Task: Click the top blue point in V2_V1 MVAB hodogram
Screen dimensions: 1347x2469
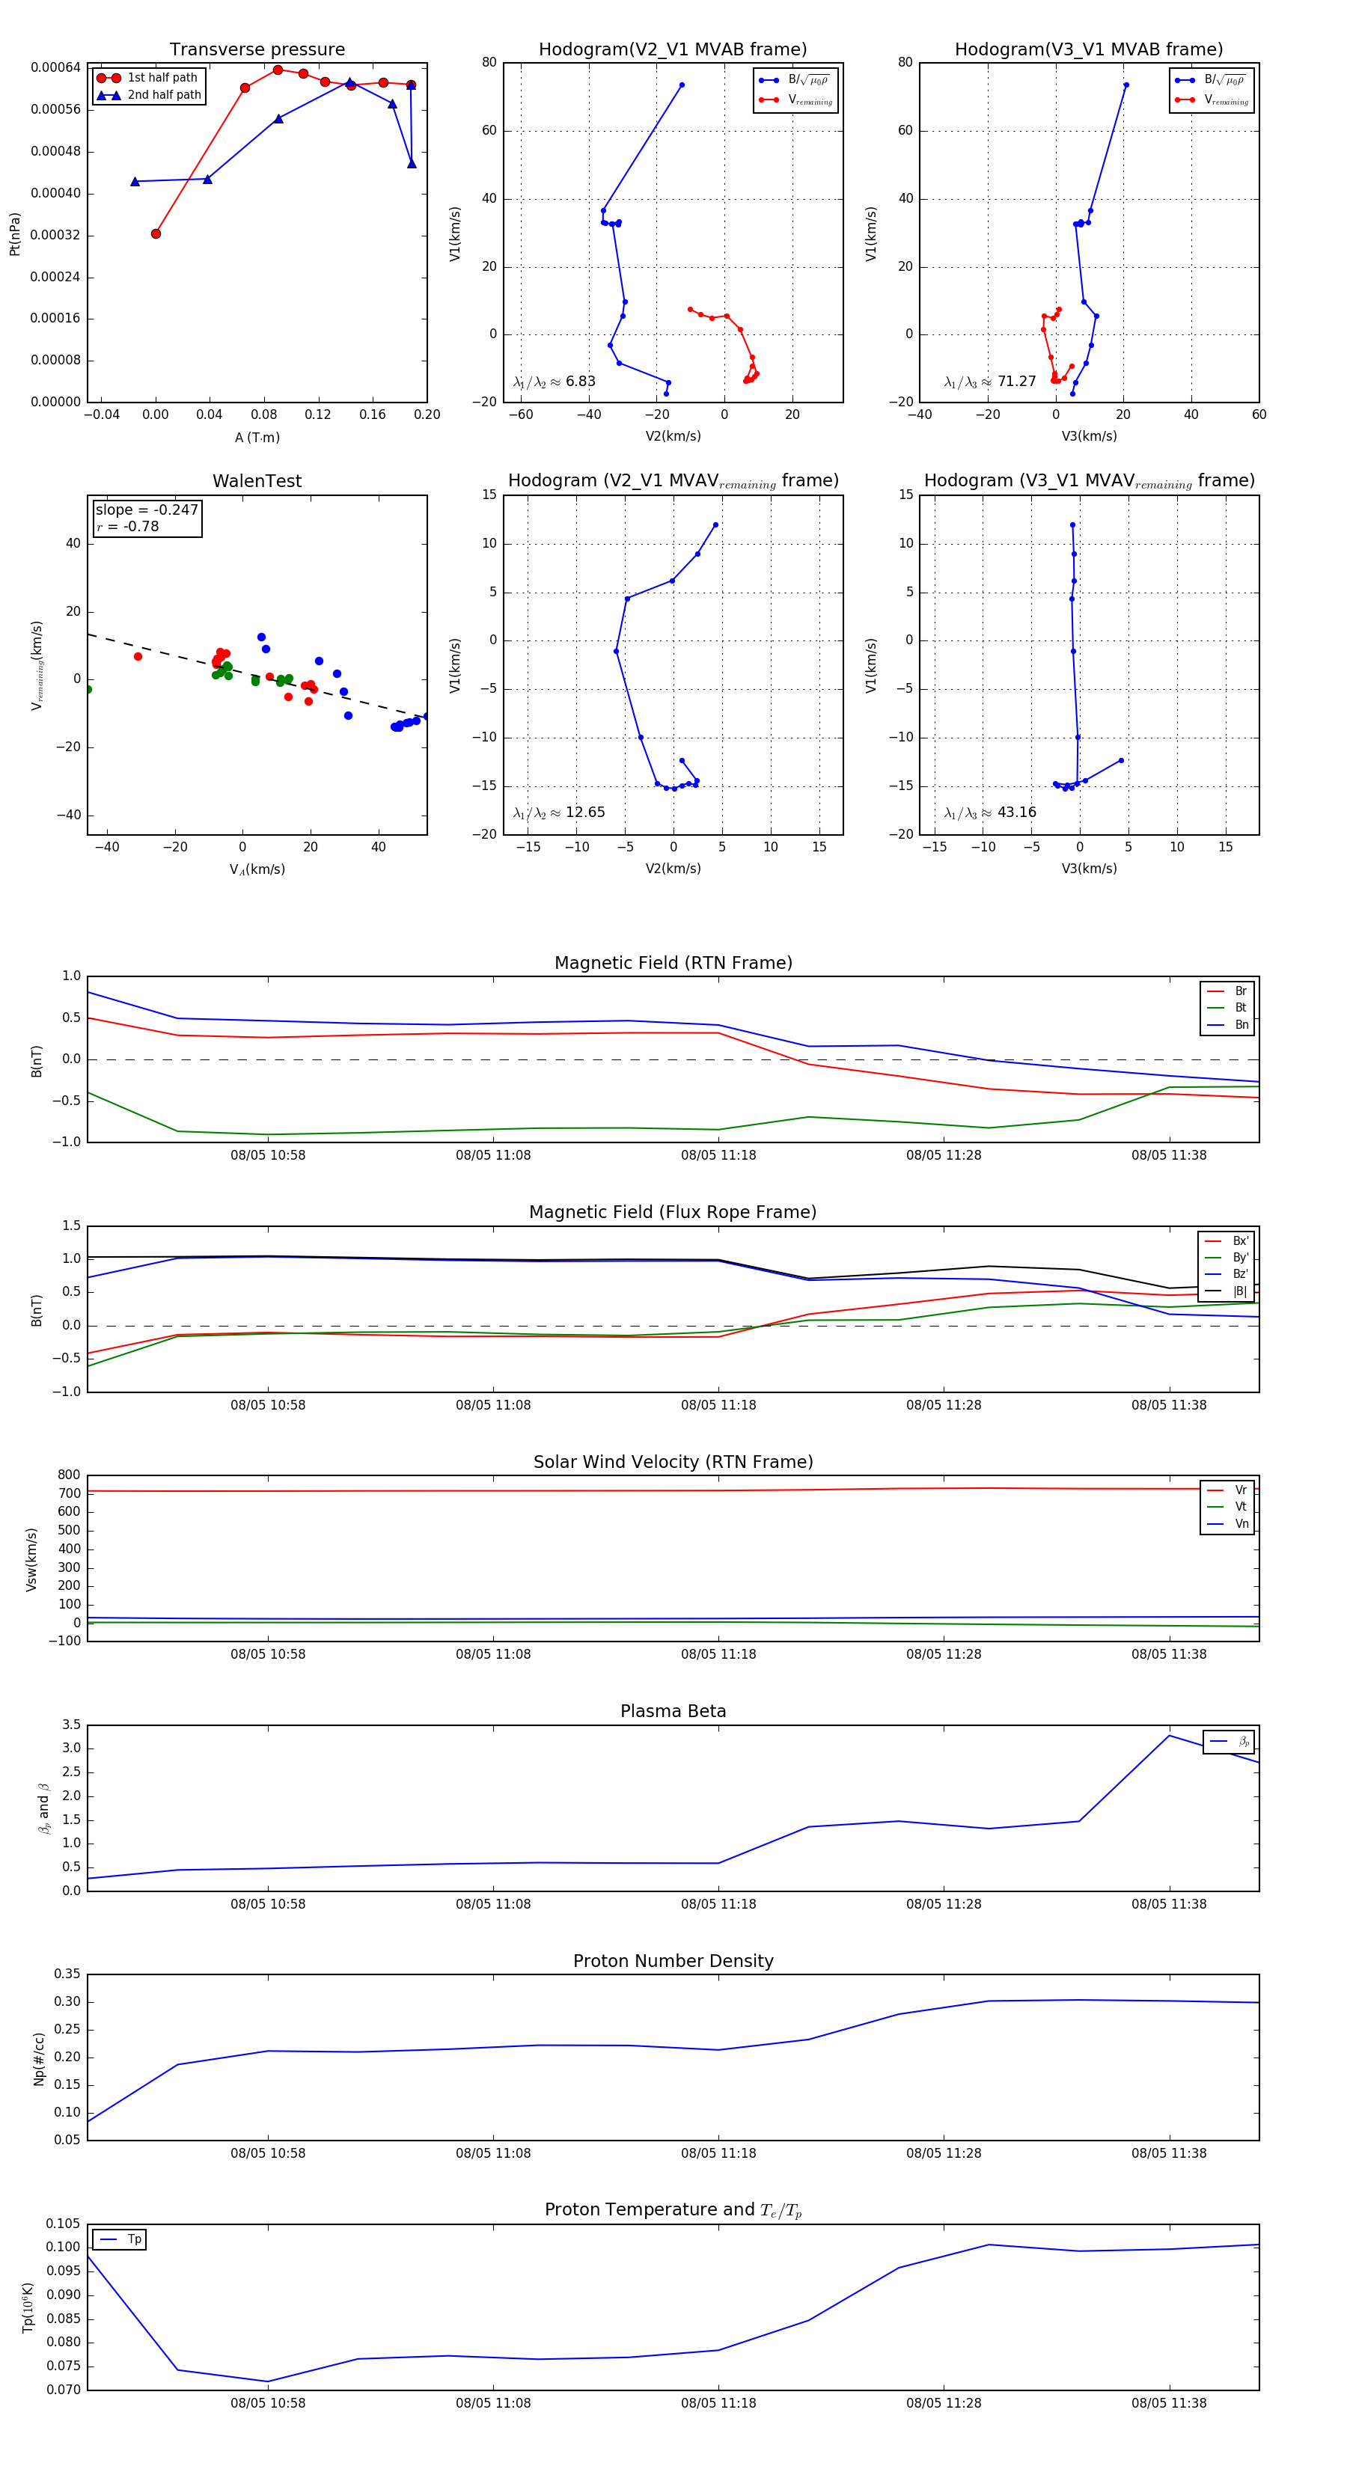Action: (682, 85)
